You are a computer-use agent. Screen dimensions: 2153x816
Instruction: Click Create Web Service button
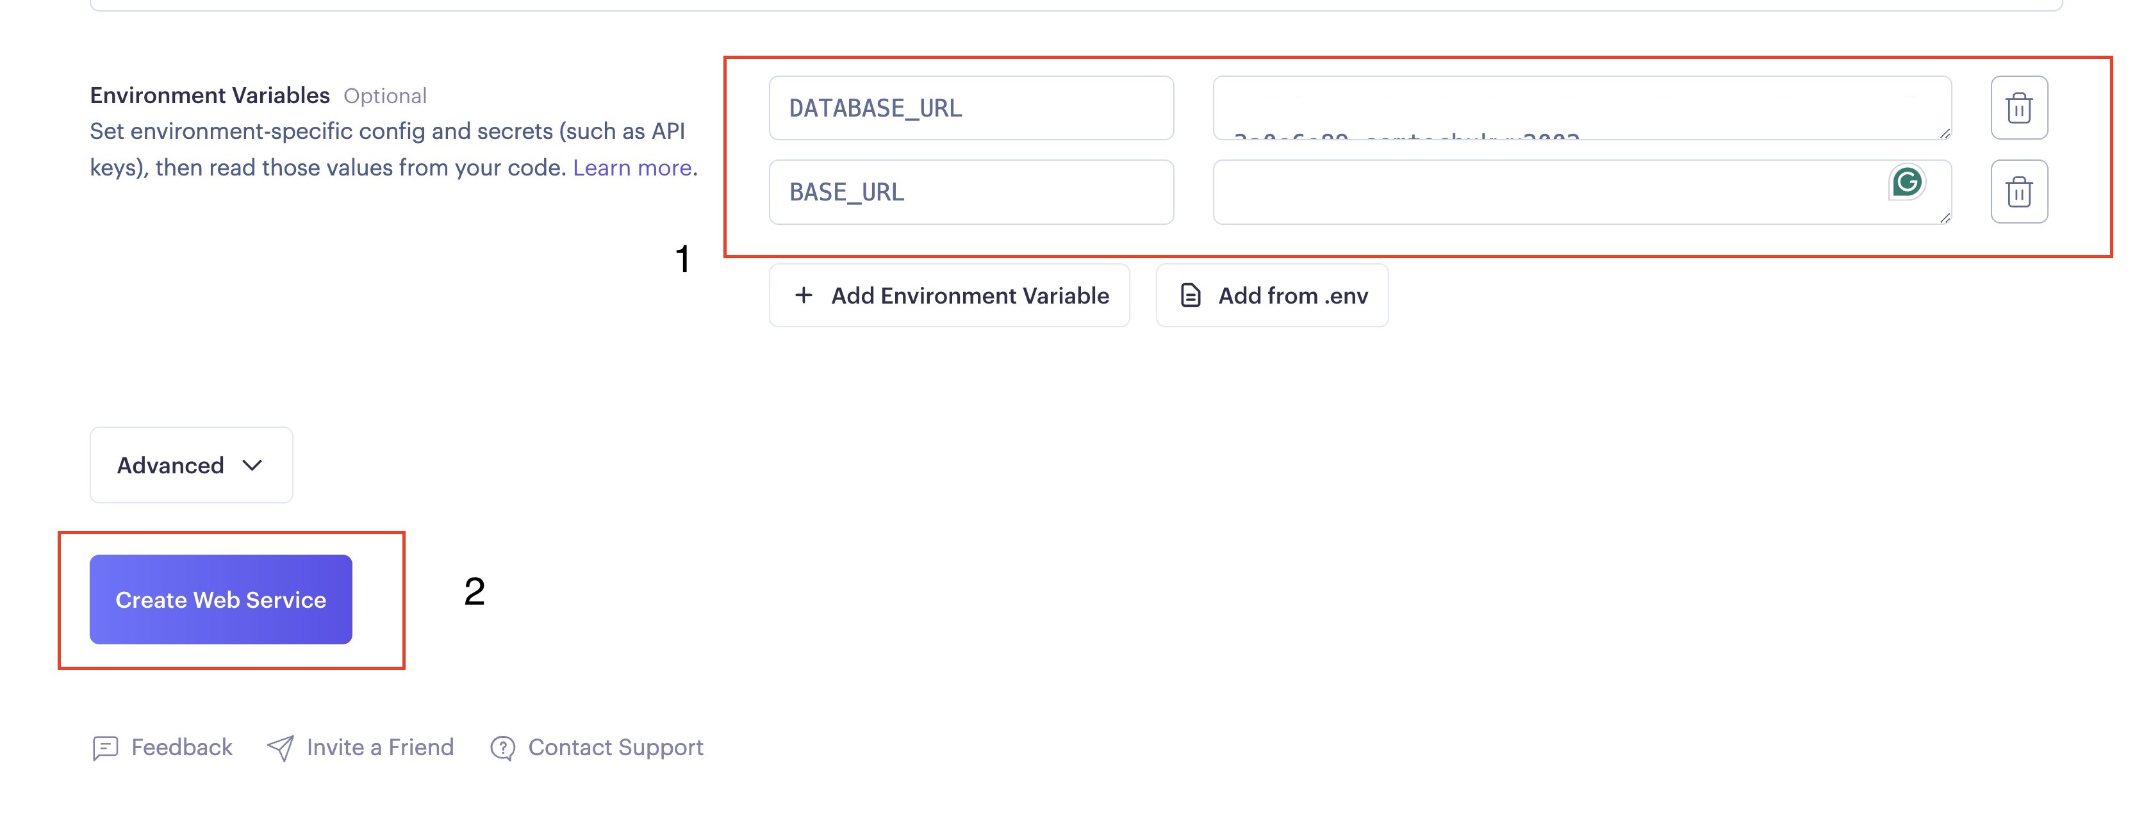pos(220,600)
